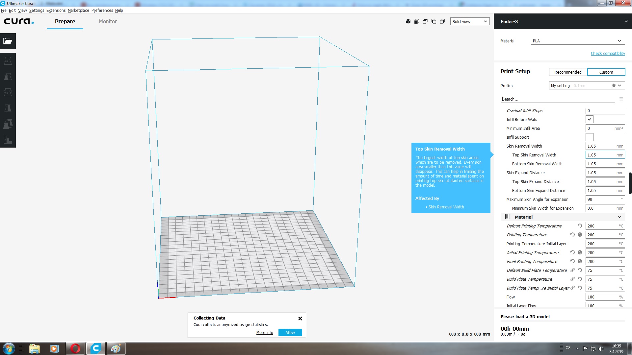The image size is (632, 355).
Task: Reset Default Printing Temperature with revert arrow
Action: point(580,226)
